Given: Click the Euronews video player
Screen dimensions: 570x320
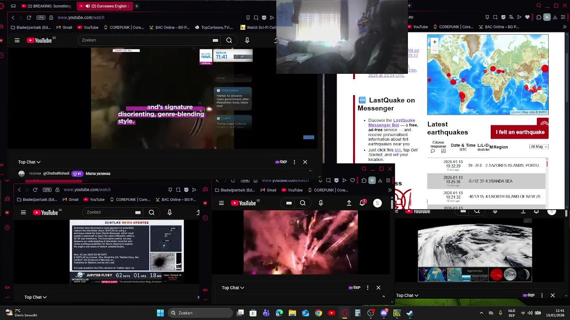Looking at the screenshot, I should [x=163, y=98].
